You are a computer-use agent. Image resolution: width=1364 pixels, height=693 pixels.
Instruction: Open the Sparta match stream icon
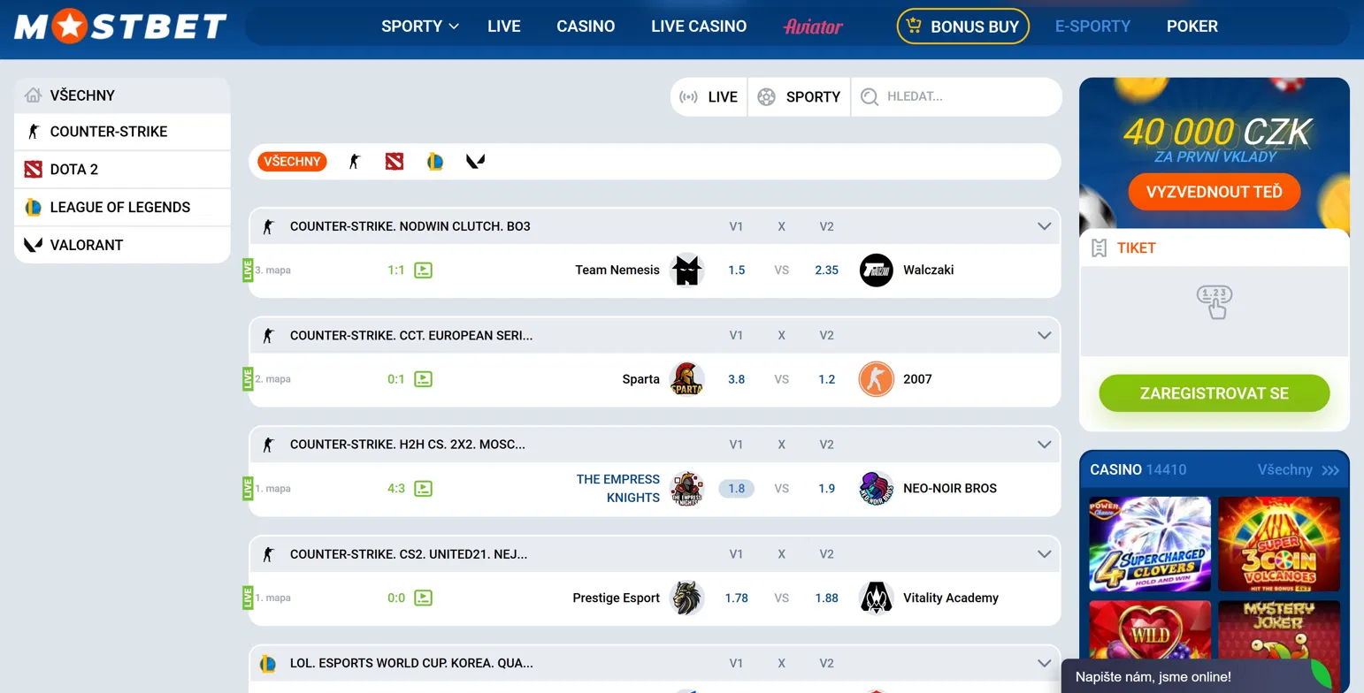click(423, 379)
